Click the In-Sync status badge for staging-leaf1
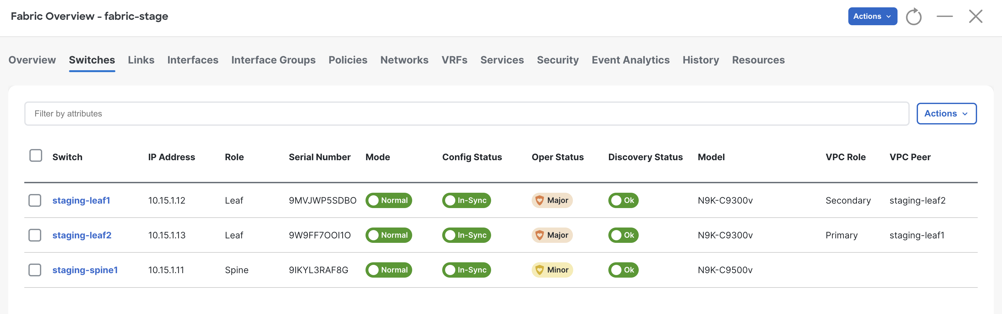 click(466, 200)
